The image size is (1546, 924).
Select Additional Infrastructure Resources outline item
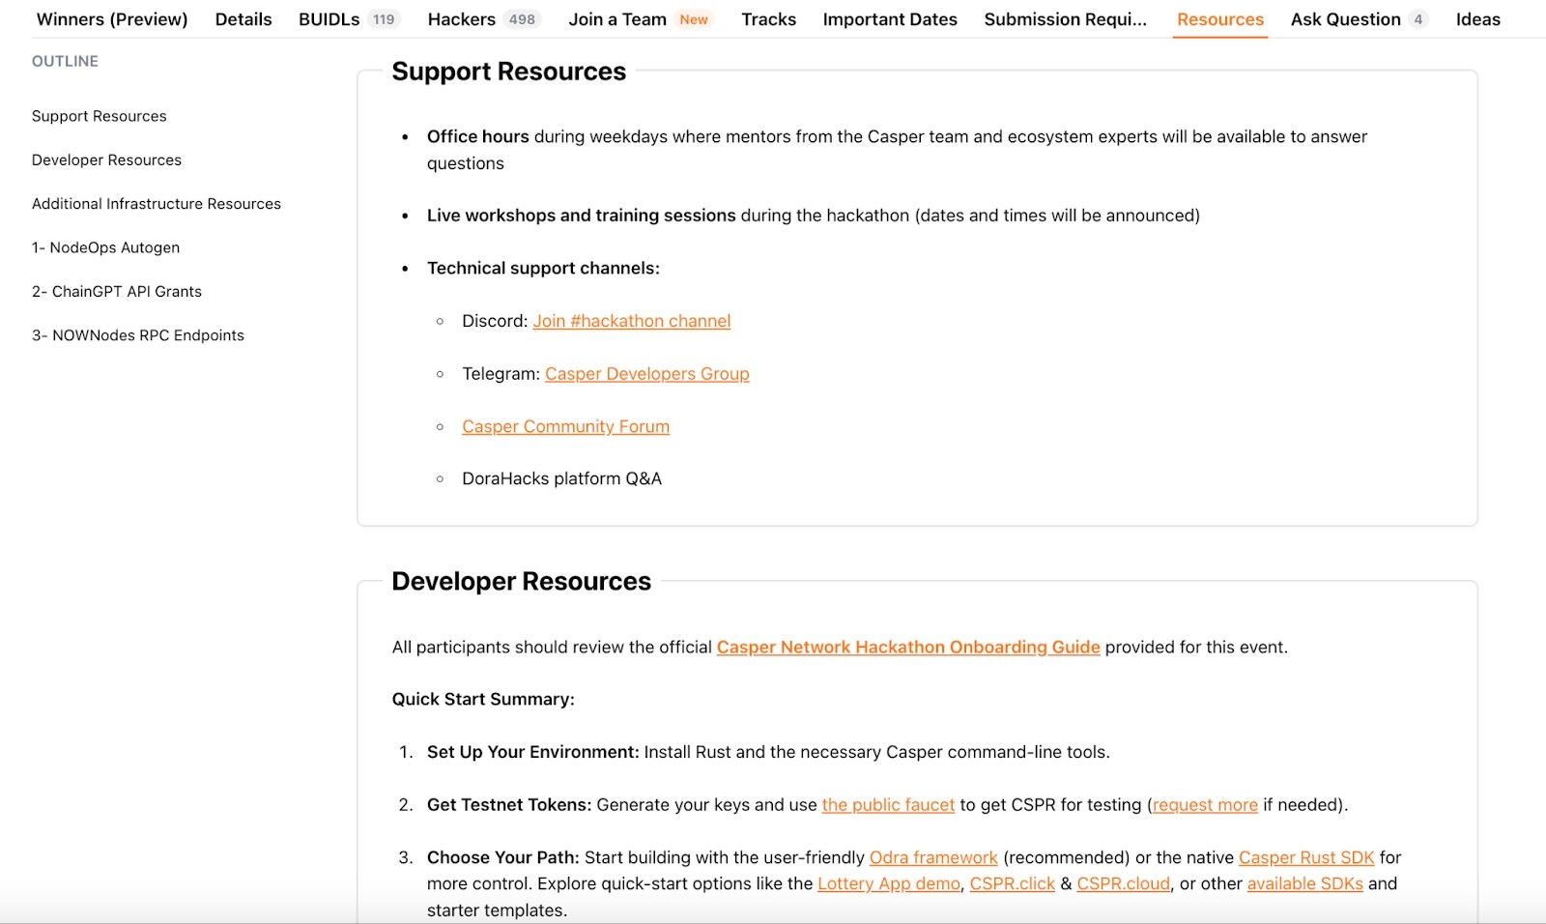157,204
